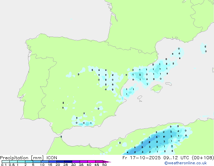The height and width of the screenshot is (166, 214).
Task: Click the weatheronline.co.uk link
Action: click(x=185, y=163)
